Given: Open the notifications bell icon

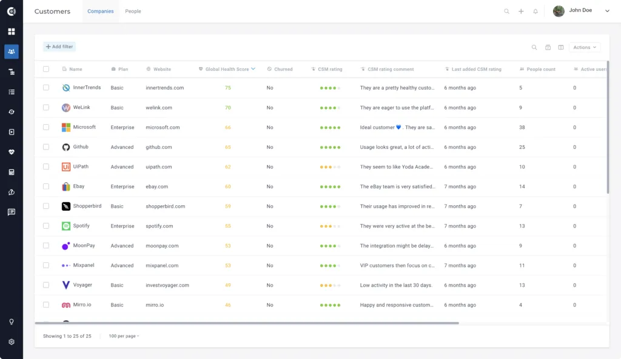Looking at the screenshot, I should [x=535, y=12].
